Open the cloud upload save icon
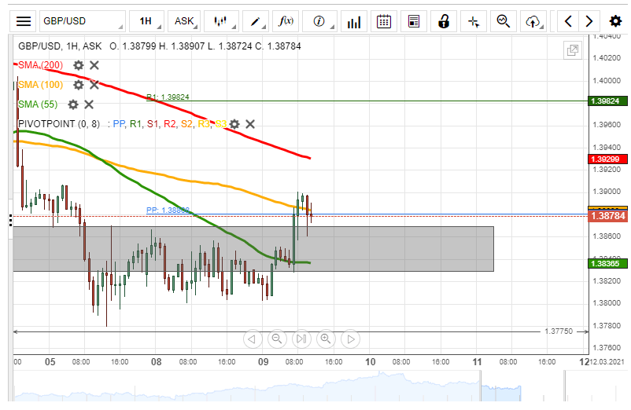This screenshot has height=410, width=631. tap(533, 21)
